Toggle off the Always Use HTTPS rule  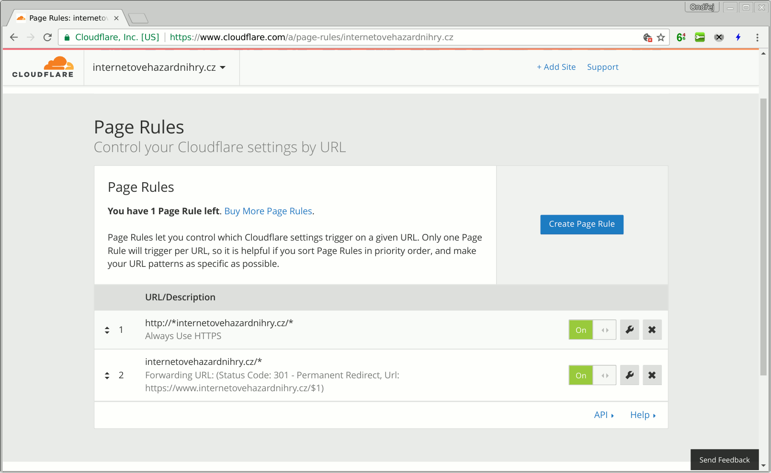point(592,330)
